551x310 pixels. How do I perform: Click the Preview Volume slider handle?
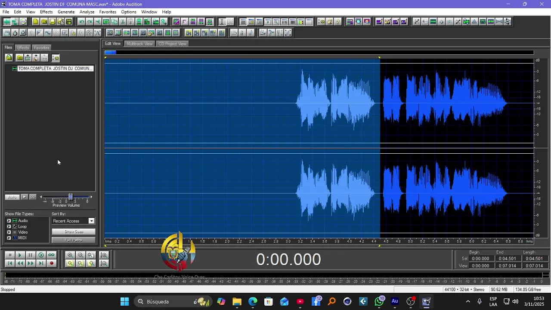point(71,197)
